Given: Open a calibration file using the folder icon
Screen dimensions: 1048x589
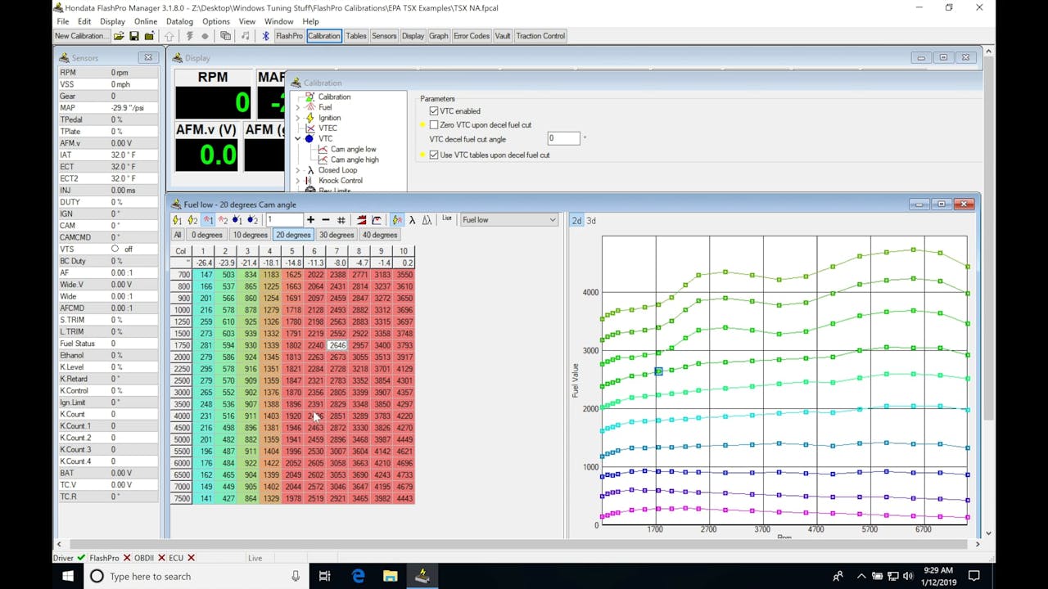Looking at the screenshot, I should tap(119, 35).
